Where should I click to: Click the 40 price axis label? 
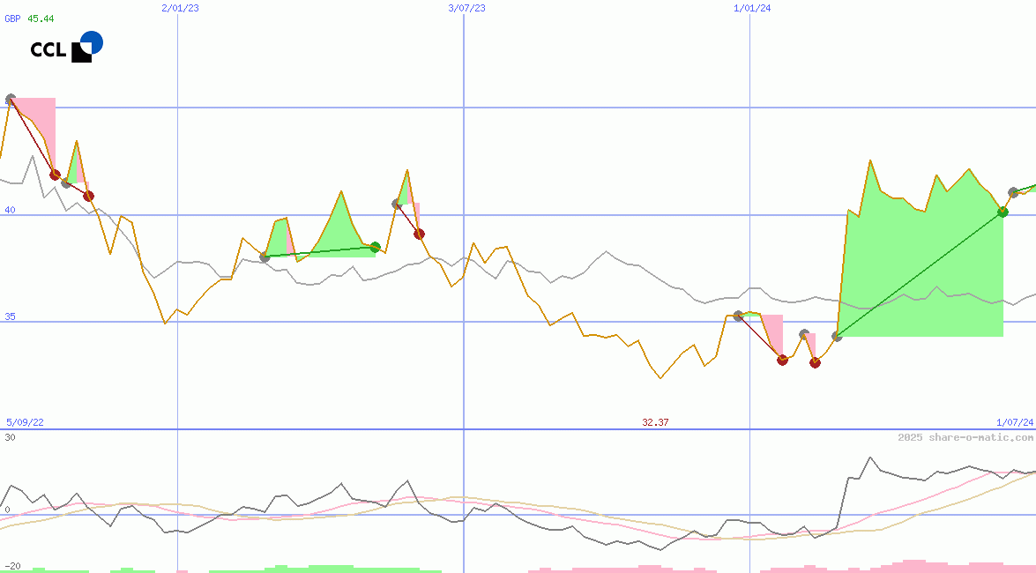[10, 210]
